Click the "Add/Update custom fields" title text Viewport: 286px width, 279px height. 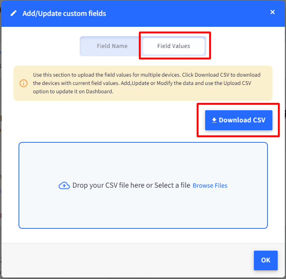point(64,14)
